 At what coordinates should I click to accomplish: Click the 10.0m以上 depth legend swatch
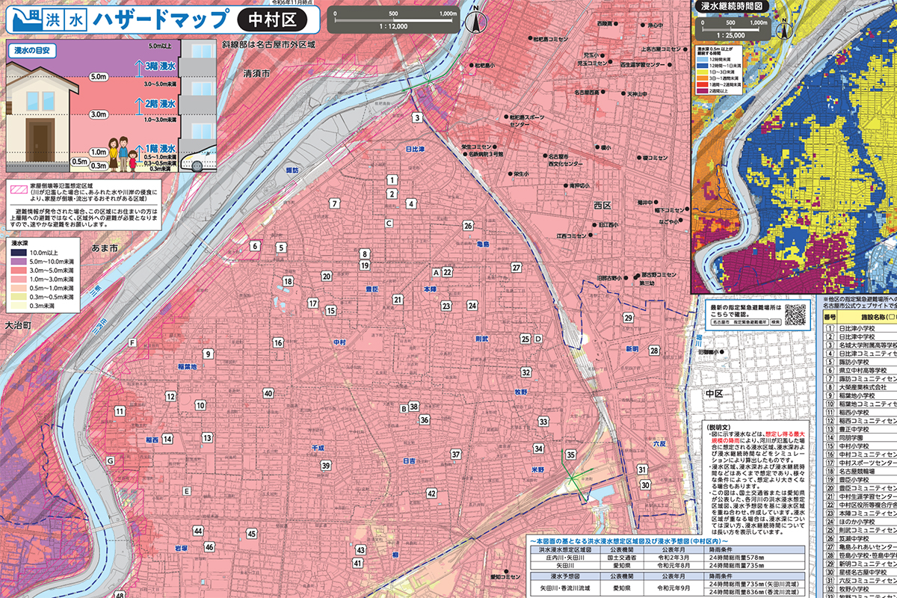20,253
